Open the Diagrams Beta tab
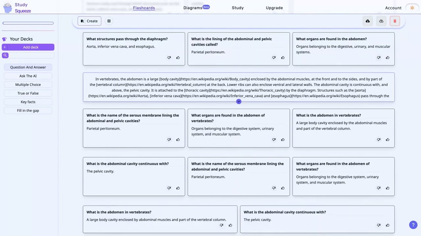 click(x=196, y=8)
